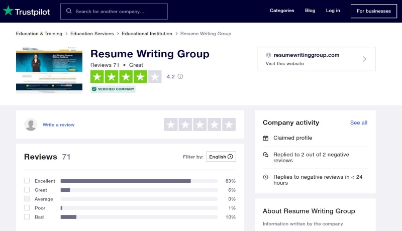
Task: Open the Blog page
Action: (310, 11)
